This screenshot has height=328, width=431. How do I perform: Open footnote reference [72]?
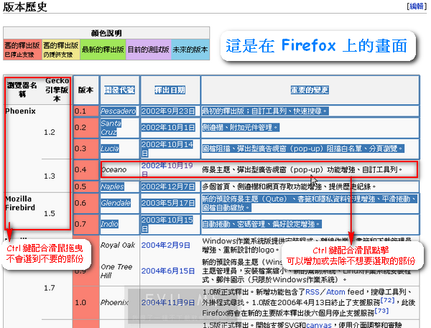click(x=388, y=300)
